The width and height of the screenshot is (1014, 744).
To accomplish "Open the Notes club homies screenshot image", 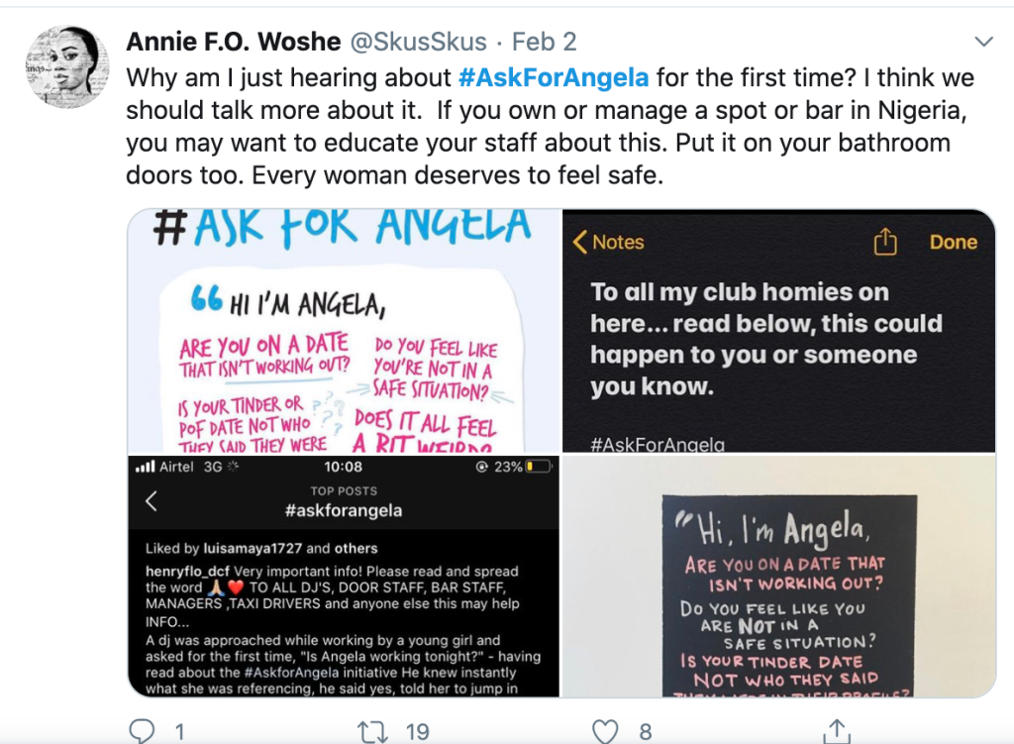I will pos(778,331).
